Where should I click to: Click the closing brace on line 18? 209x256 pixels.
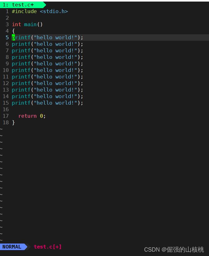tap(13, 122)
